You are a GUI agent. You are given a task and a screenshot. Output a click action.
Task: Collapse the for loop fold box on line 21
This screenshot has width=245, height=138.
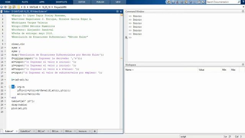10,87
